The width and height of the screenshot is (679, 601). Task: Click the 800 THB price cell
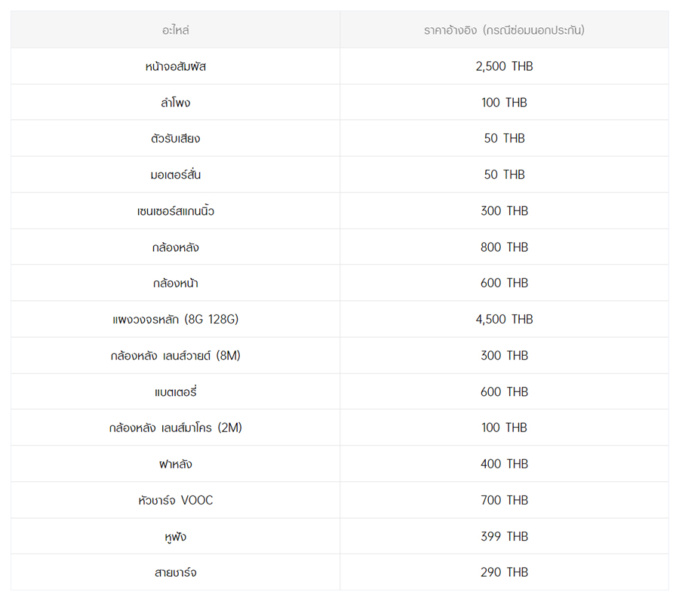tap(504, 247)
